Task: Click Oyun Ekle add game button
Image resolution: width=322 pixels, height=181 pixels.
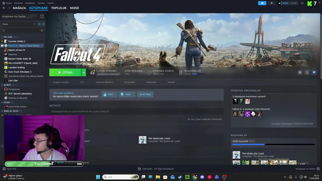Action: (x=10, y=169)
